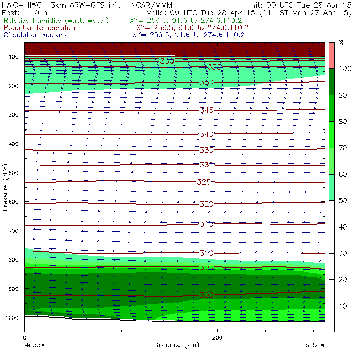Click the 1000 hPa pressure axis label
The width and height of the screenshot is (354, 354).
tap(12, 318)
